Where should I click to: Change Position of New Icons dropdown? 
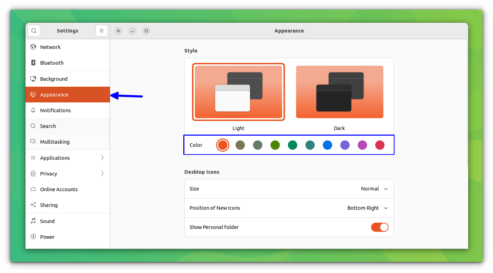click(367, 208)
